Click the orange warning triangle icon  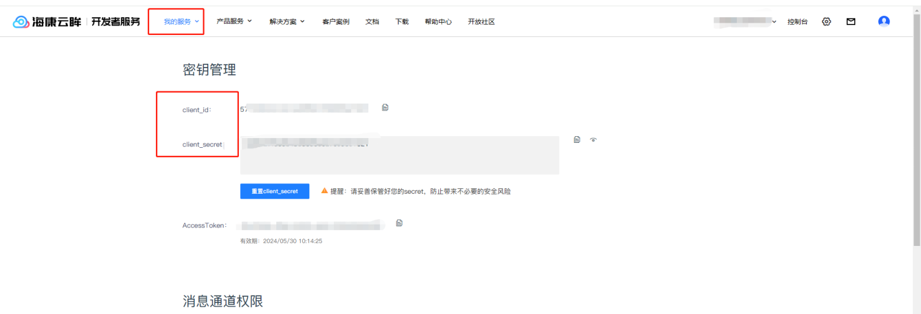tap(325, 191)
